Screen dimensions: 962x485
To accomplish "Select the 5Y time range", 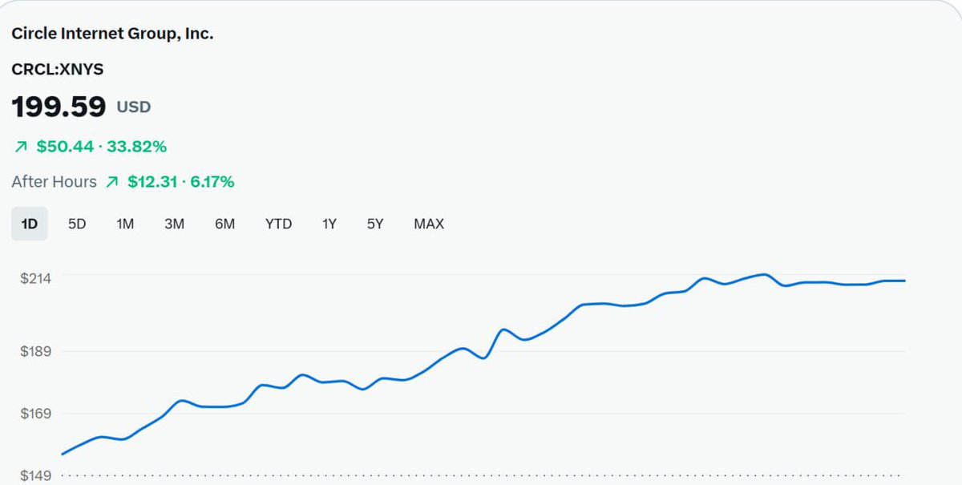I will pos(375,224).
